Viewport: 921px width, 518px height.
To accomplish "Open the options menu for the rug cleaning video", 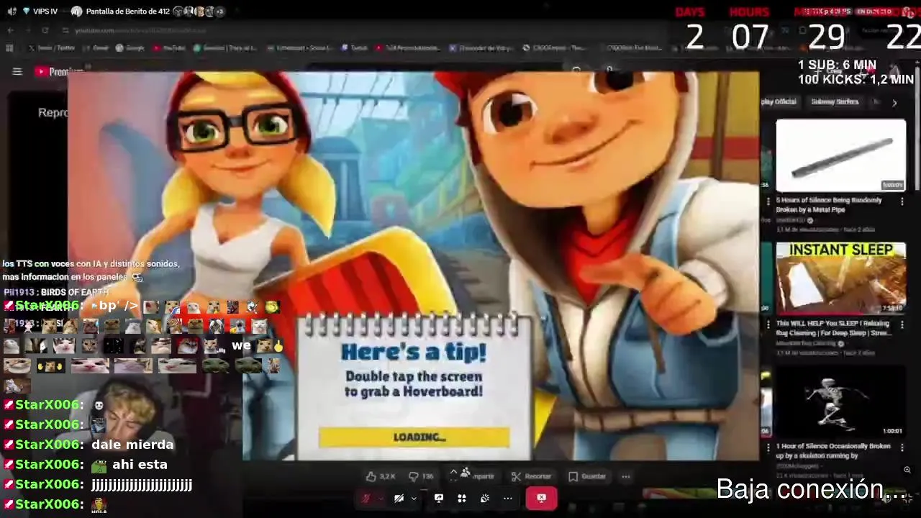I will coord(902,324).
